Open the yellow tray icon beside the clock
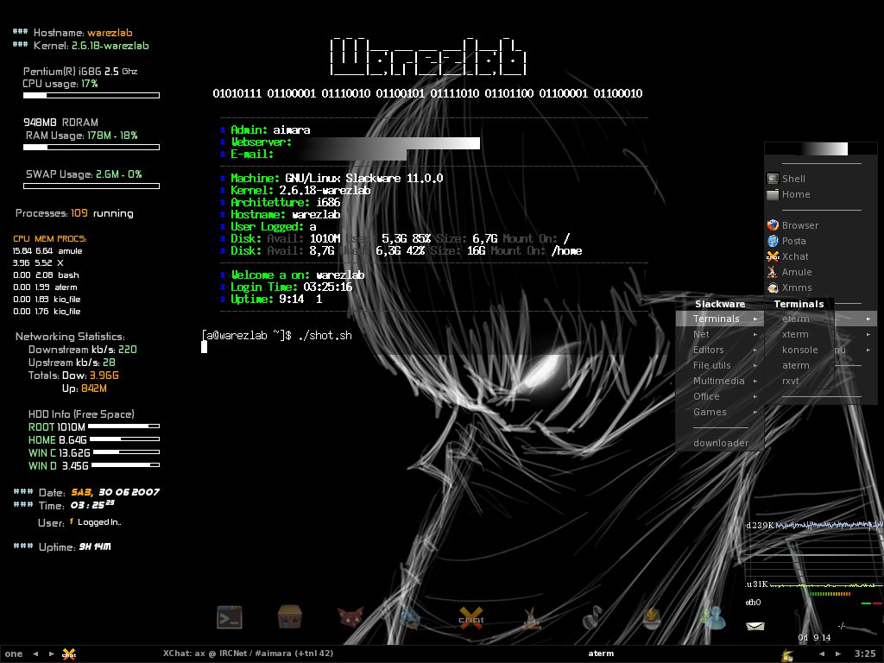 787,654
